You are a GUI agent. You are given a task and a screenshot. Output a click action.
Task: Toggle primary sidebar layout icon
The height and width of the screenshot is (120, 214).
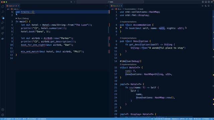click(203, 2)
